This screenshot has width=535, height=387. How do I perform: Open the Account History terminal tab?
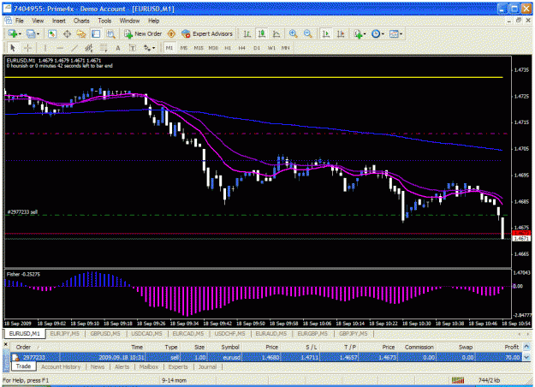coord(61,366)
